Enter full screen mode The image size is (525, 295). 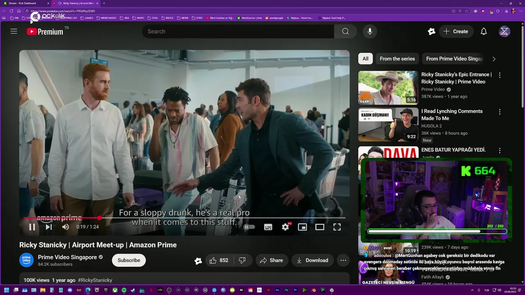tap(337, 227)
